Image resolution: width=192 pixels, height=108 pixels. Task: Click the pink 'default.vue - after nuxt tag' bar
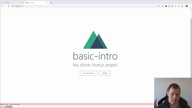click(77, 104)
